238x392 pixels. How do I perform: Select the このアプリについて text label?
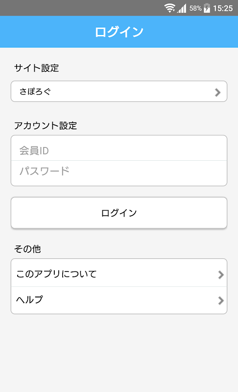(x=56, y=274)
